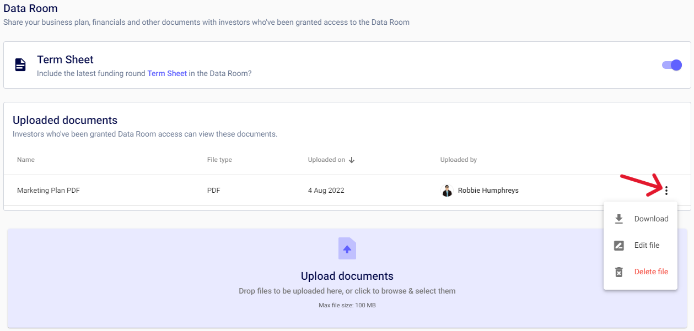Click the Term Sheet document icon
The image size is (694, 331).
click(20, 65)
